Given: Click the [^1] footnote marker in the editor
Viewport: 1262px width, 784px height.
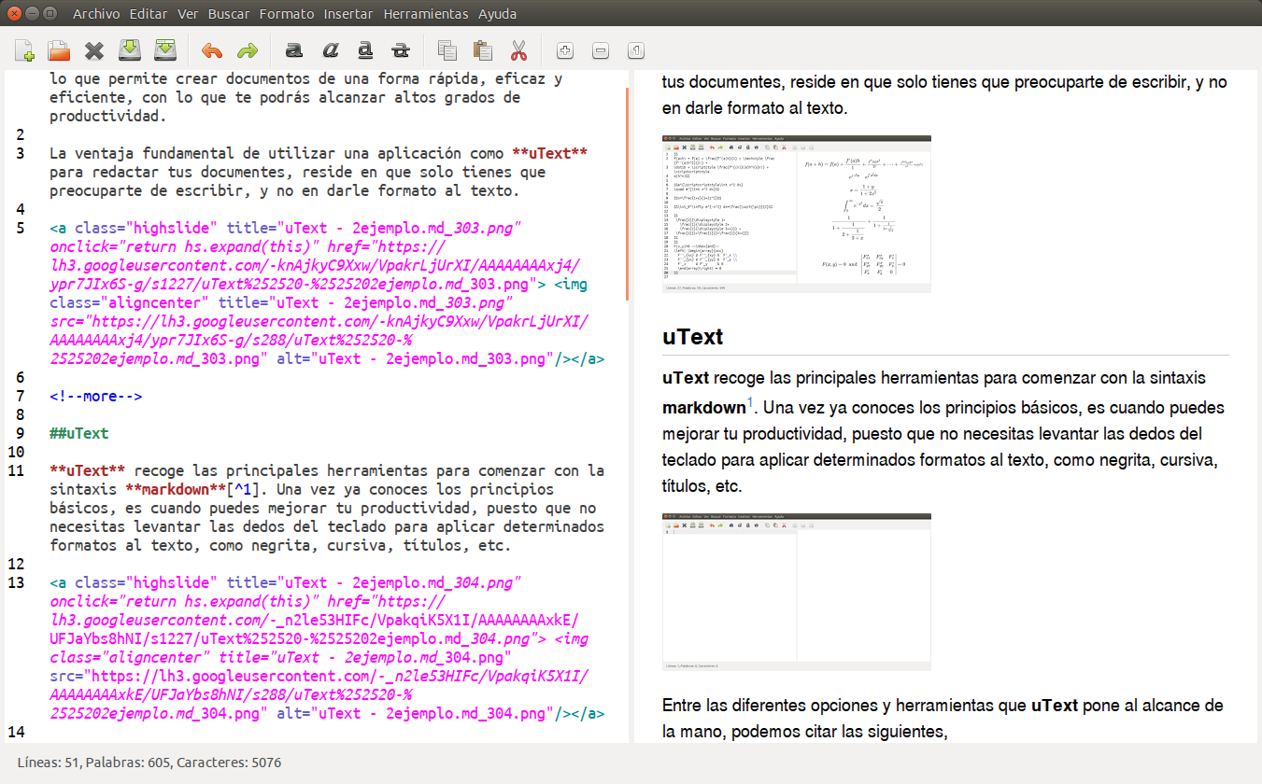Looking at the screenshot, I should 242,489.
